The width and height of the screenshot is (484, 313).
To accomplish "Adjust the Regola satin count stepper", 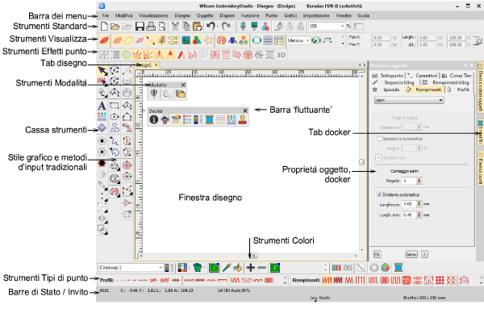I will 419,181.
